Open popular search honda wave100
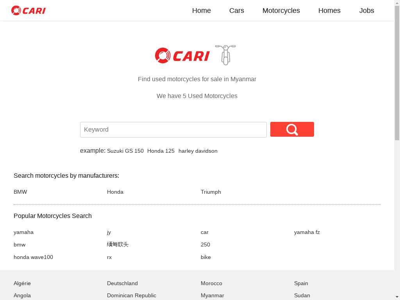Screen dimensions: 400x300 [x=34, y=257]
